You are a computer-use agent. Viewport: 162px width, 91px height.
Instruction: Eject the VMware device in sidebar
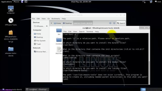pyautogui.click(x=47, y=26)
